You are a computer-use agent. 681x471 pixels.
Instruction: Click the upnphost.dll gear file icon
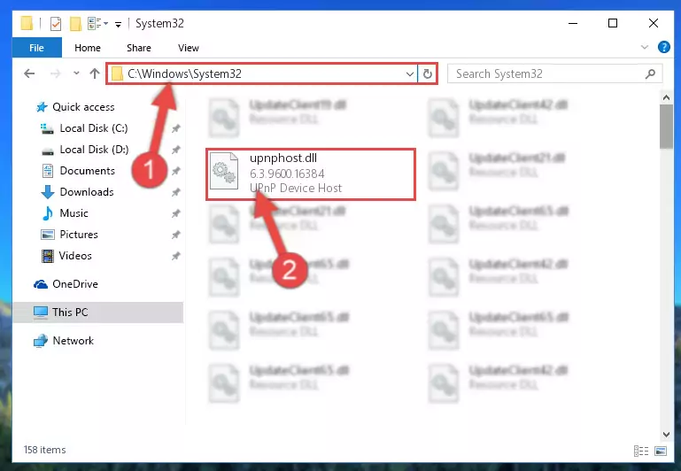click(x=224, y=172)
